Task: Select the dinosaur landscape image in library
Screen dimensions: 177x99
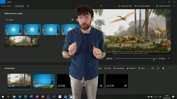Action: 22,41
